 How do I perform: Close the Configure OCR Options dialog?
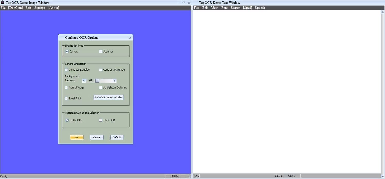click(130, 38)
